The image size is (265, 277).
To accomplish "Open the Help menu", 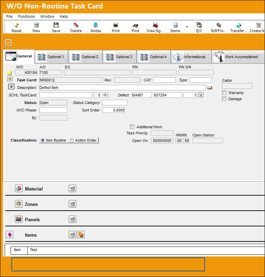I will point(64,16).
